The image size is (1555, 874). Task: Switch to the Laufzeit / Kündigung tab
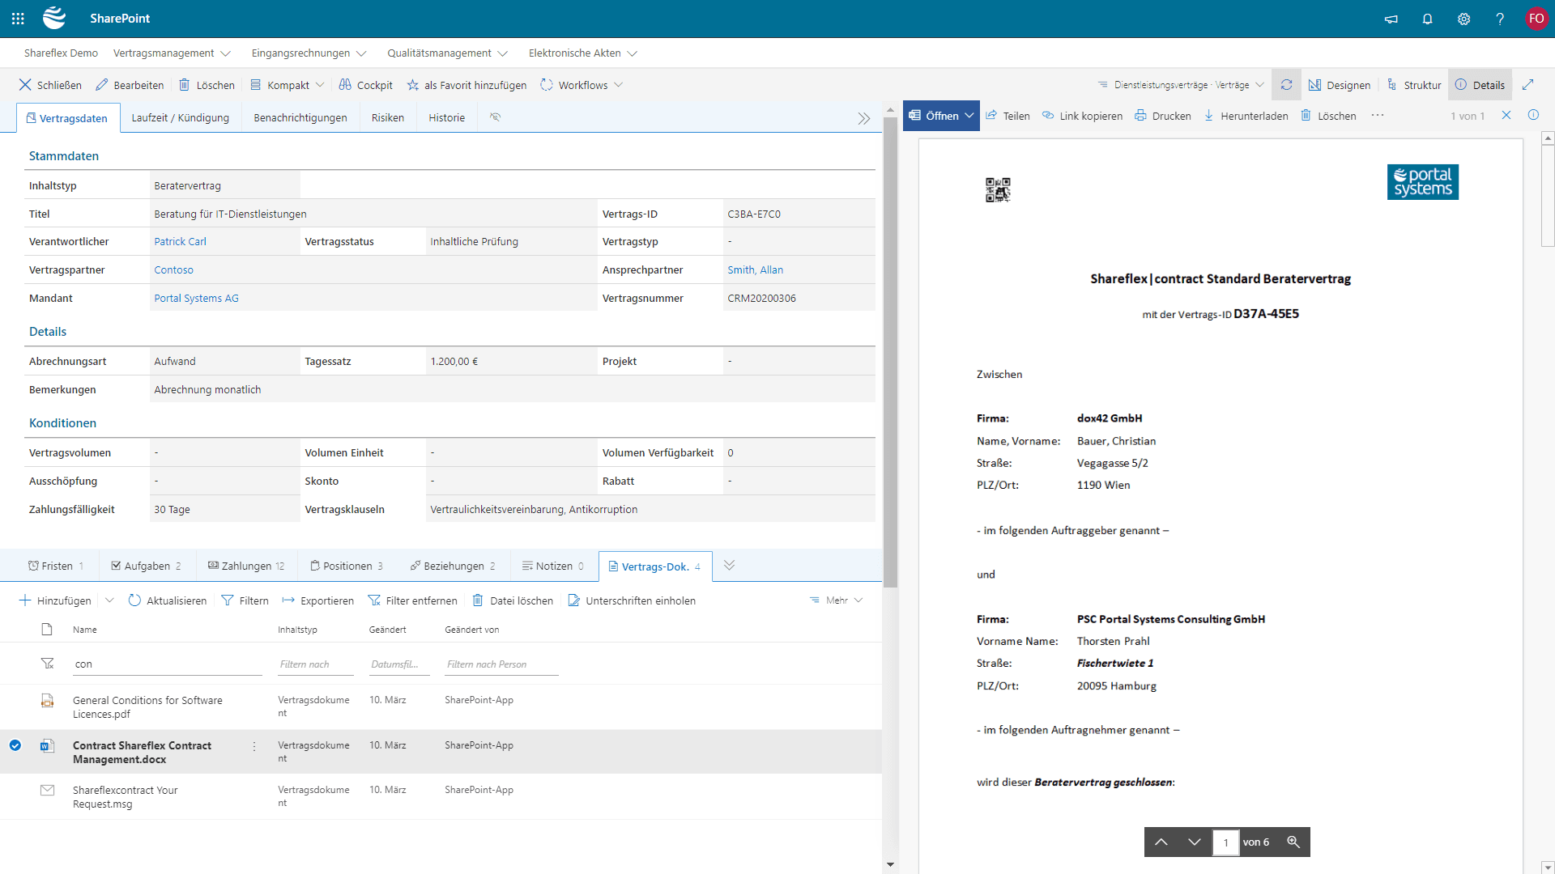coord(180,117)
